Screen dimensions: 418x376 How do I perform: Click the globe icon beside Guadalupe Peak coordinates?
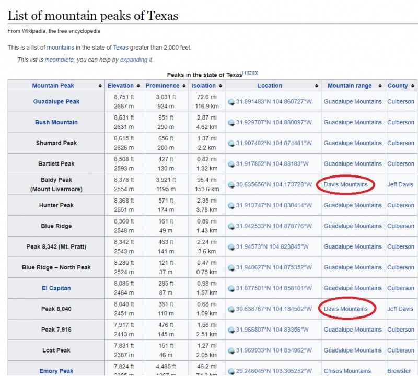click(231, 102)
